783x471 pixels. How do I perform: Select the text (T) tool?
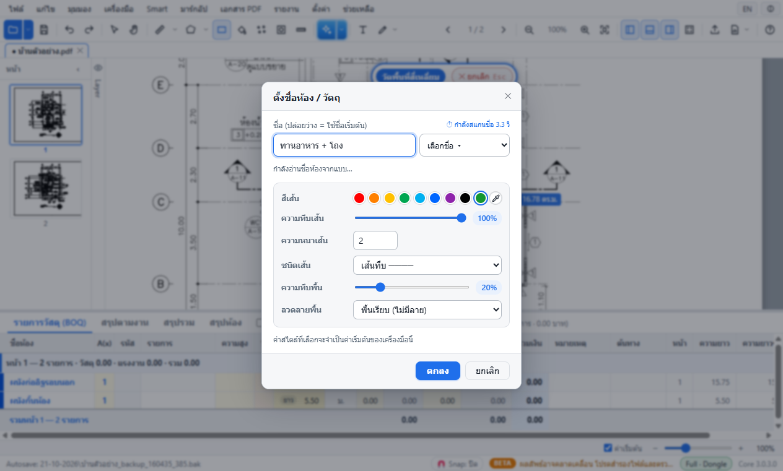pos(363,30)
